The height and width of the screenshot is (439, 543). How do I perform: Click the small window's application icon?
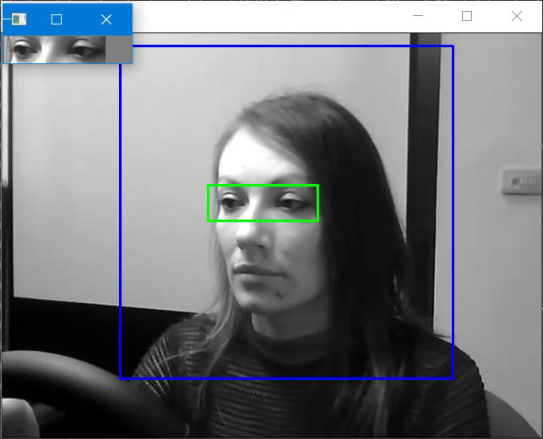[x=19, y=19]
